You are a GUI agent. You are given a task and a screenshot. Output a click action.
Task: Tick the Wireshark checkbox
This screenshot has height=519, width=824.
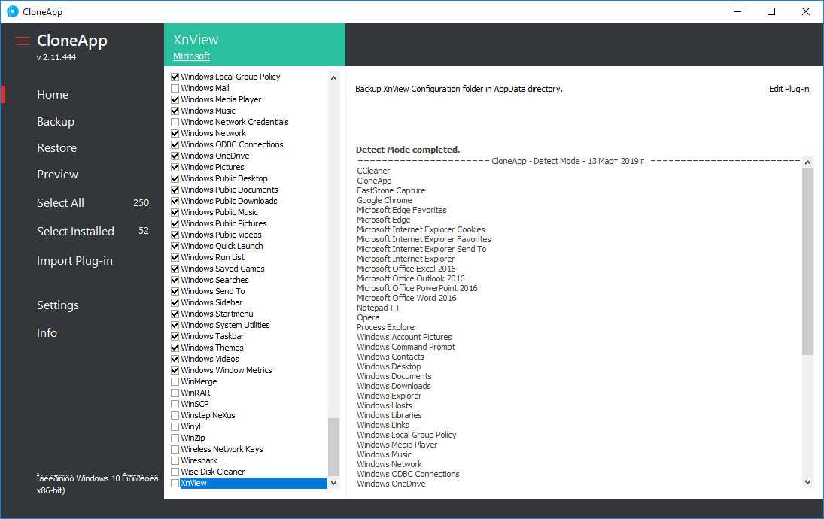click(175, 460)
